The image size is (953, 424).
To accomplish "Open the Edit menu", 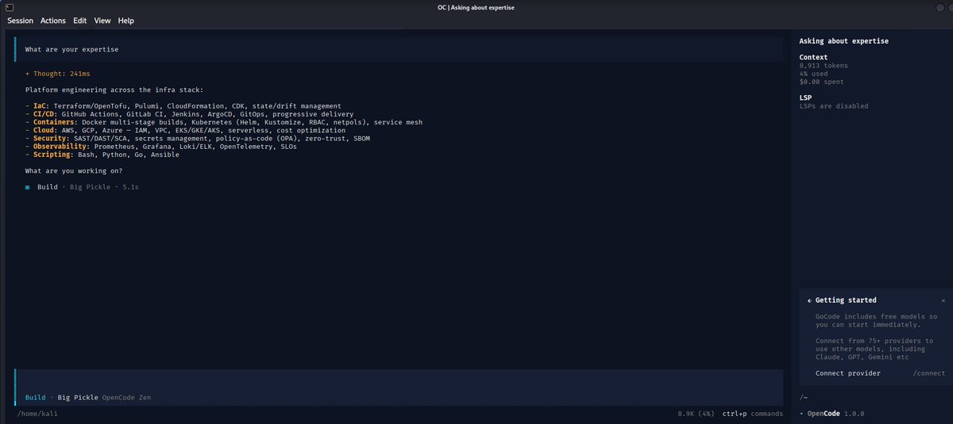I will pyautogui.click(x=80, y=21).
